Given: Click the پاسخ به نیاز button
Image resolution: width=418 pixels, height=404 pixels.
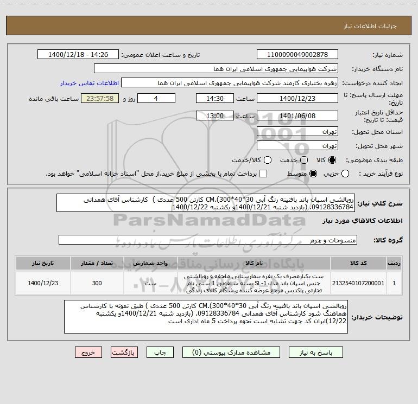Looking at the screenshot, I should 315,352.
